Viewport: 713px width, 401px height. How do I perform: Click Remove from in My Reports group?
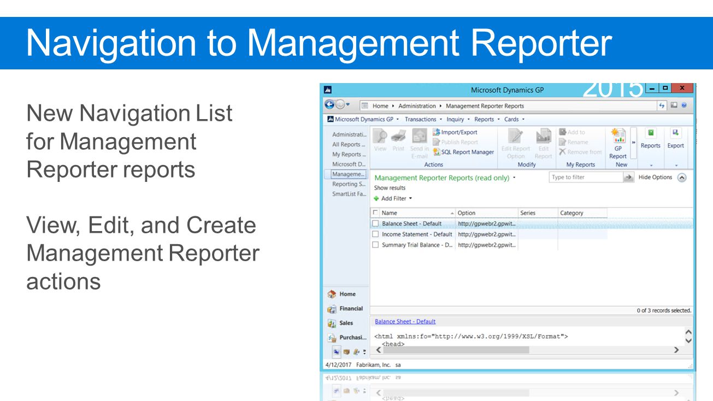[x=580, y=152]
